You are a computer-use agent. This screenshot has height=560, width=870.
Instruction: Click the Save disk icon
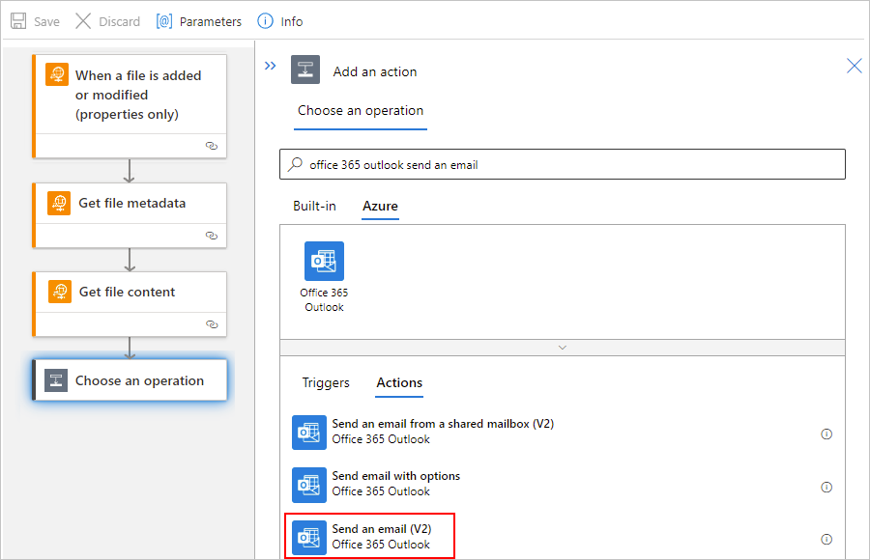[18, 21]
